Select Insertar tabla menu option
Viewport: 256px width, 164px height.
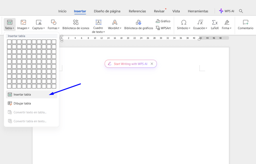tap(22, 95)
